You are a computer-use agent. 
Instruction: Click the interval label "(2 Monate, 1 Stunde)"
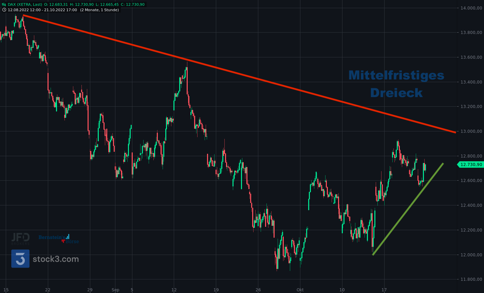coord(99,10)
